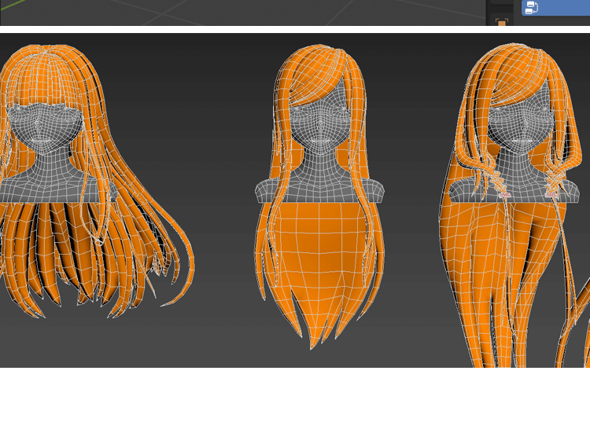Click the right braid on the right model
590x422 pixels.
554,181
